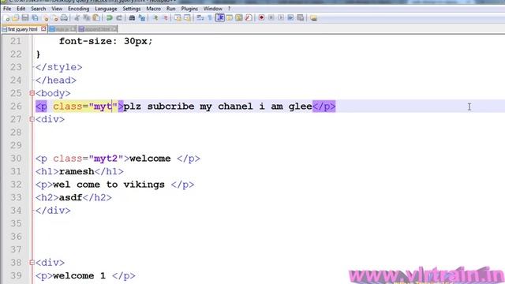Toggle the highlighted Indent Guide button
Viewport: 505px width, 284px height.
click(x=220, y=18)
